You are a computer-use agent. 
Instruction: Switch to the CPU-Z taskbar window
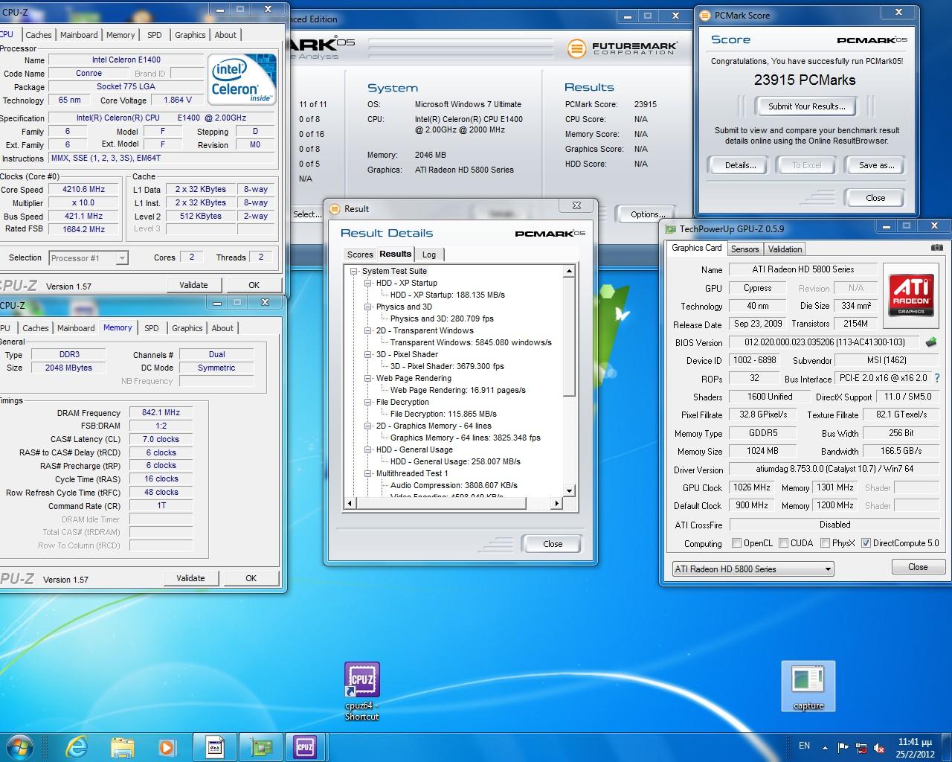click(306, 746)
